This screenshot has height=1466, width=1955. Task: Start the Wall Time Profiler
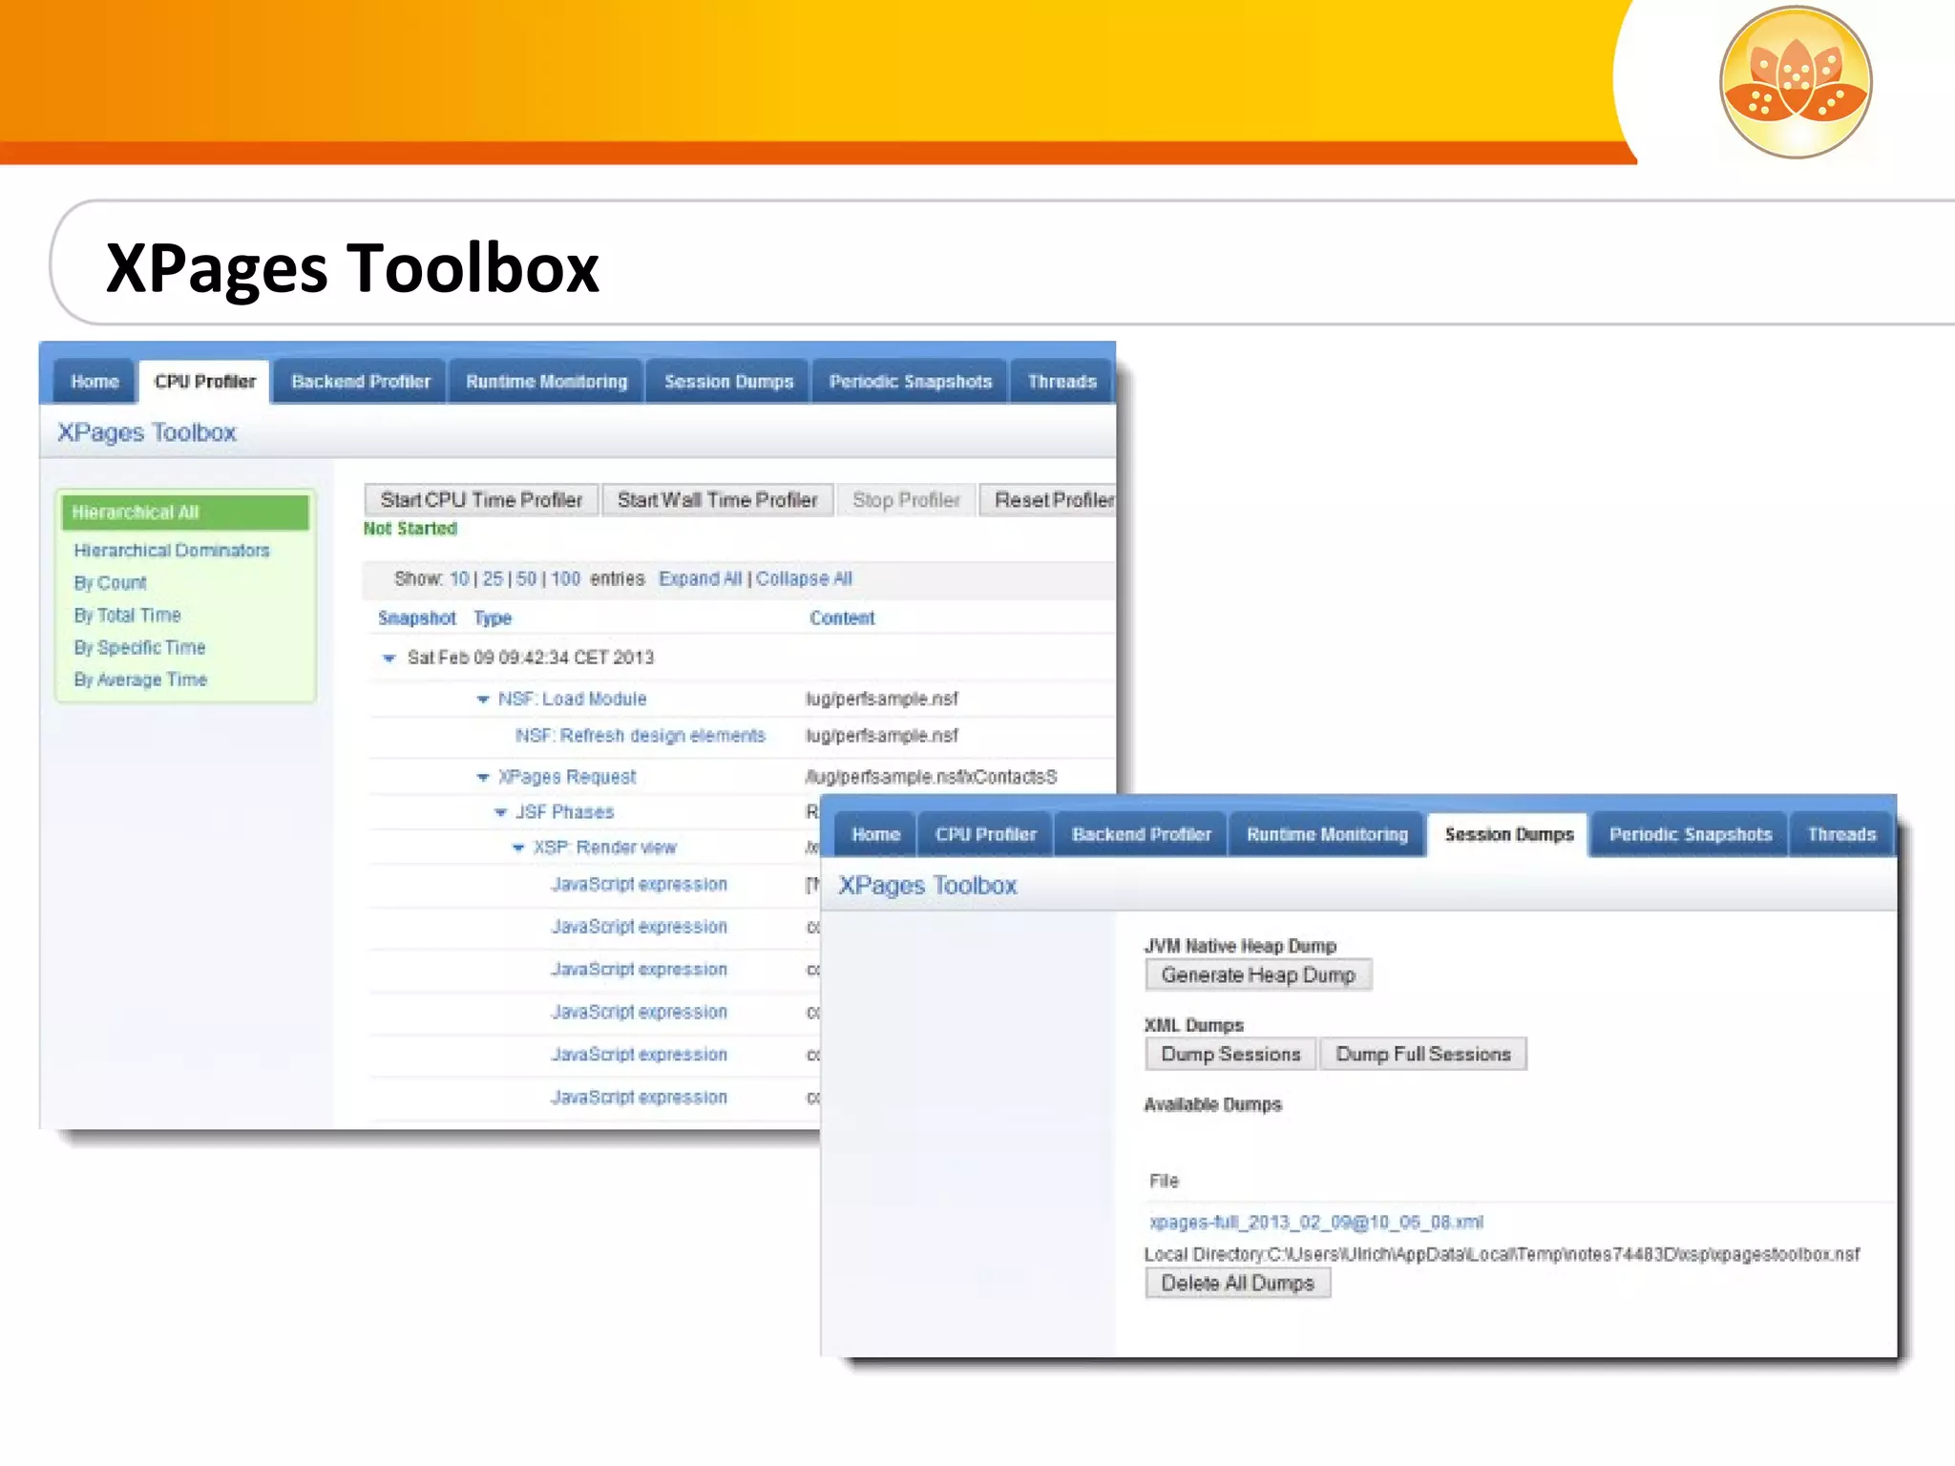717,500
